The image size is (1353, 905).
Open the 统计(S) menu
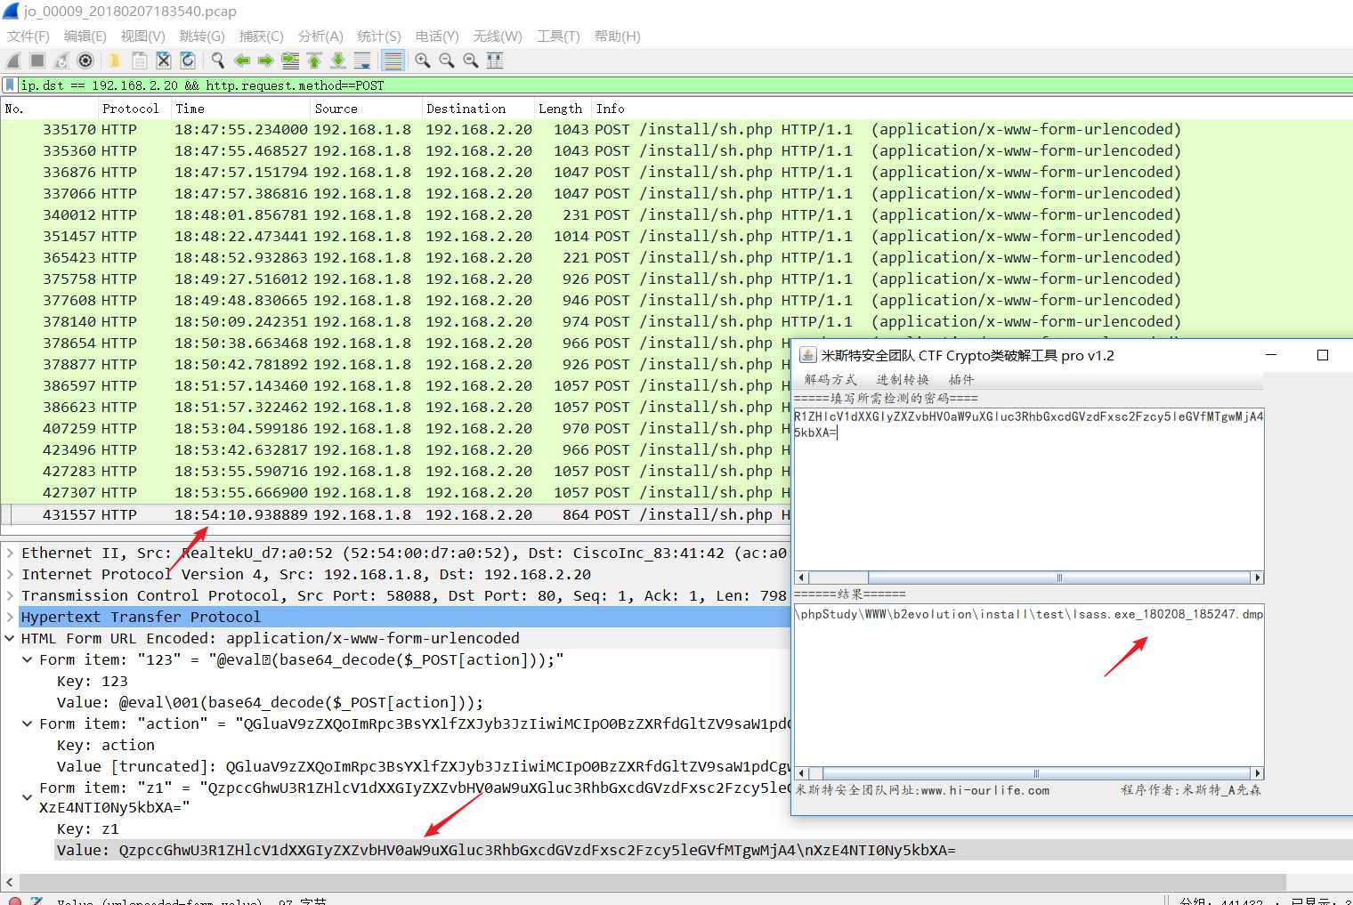(379, 36)
